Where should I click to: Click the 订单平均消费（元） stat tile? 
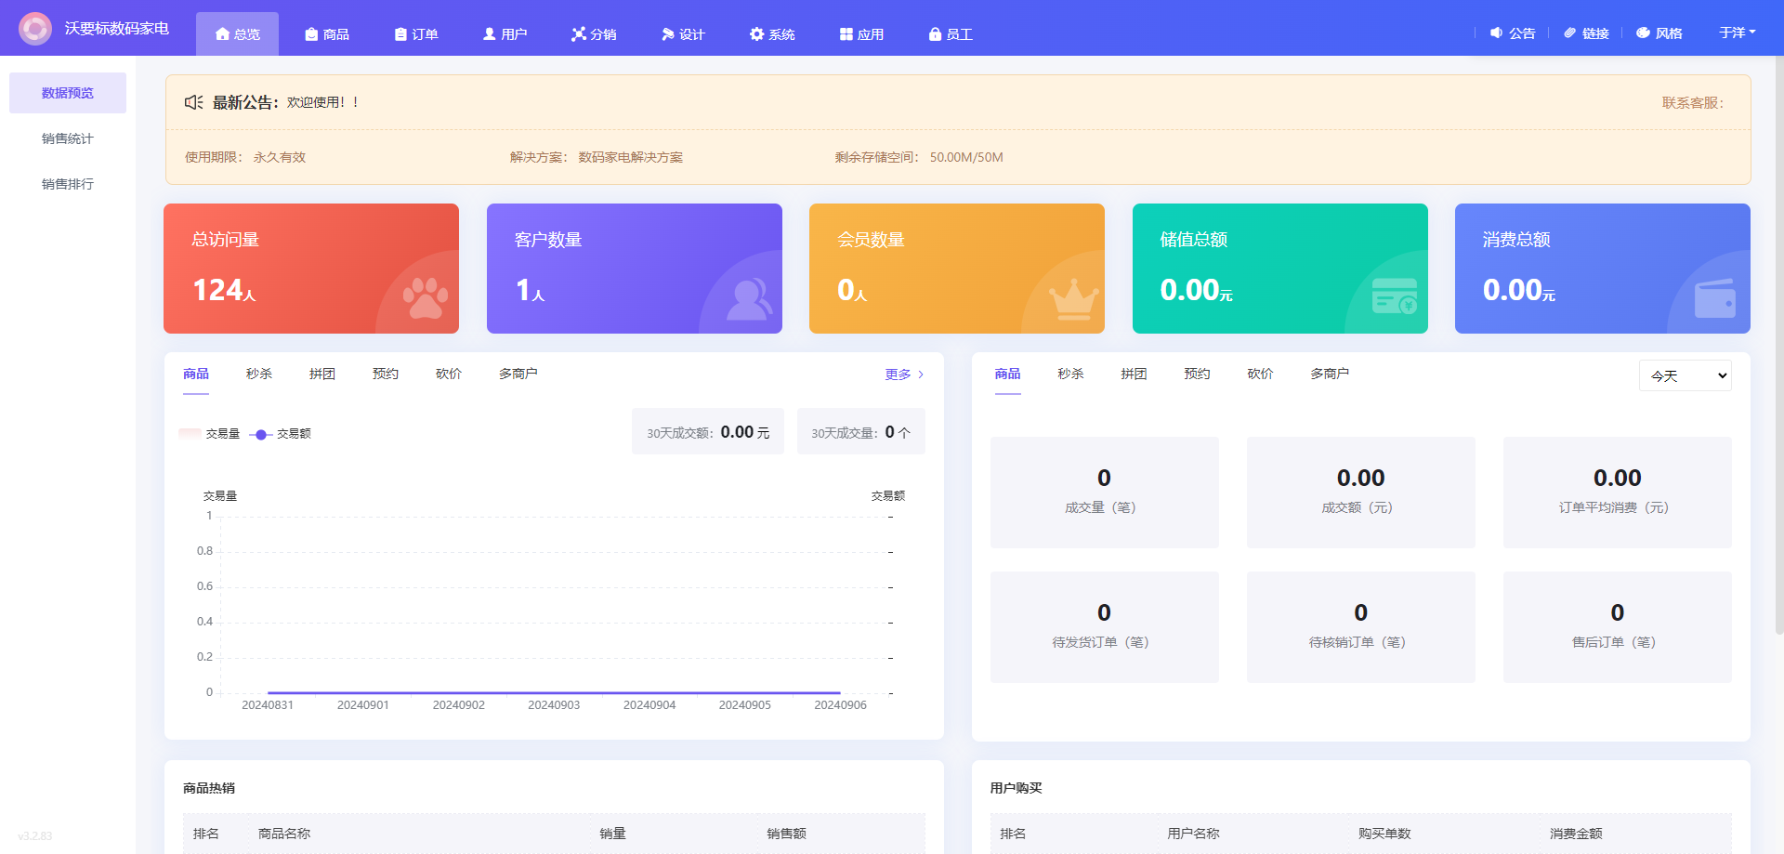click(1618, 493)
